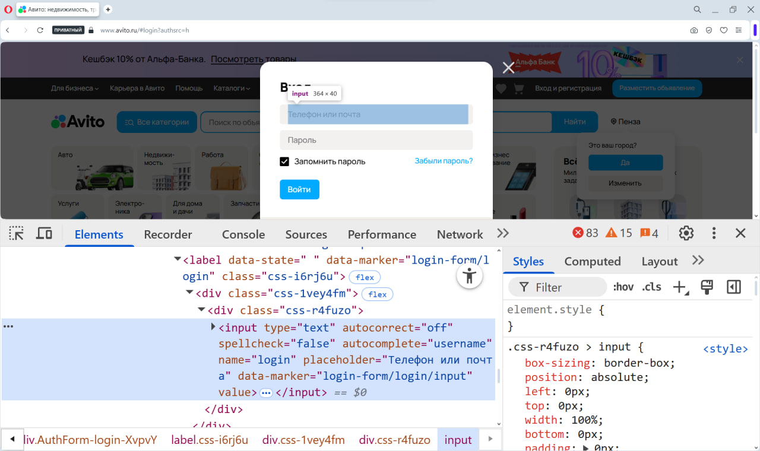
Task: Toggle the device toolbar icon in DevTools
Action: (45, 233)
